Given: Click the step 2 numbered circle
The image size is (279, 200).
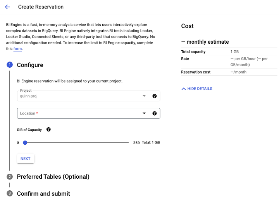Looking at the screenshot, I should pyautogui.click(x=10, y=177).
